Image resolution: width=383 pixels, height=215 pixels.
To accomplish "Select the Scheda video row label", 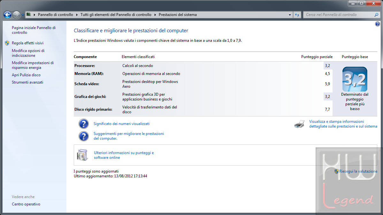I will coord(87,84).
